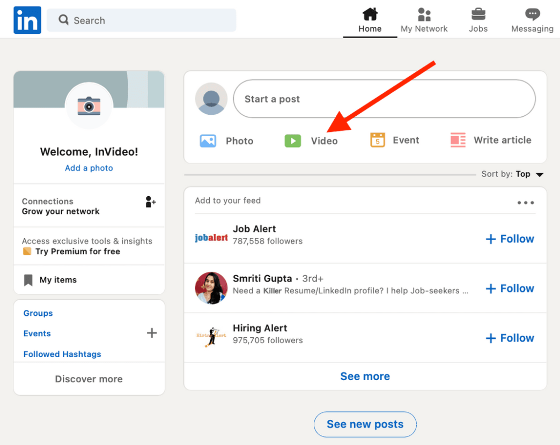Open the My Network tab
560x445 pixels.
pyautogui.click(x=424, y=21)
